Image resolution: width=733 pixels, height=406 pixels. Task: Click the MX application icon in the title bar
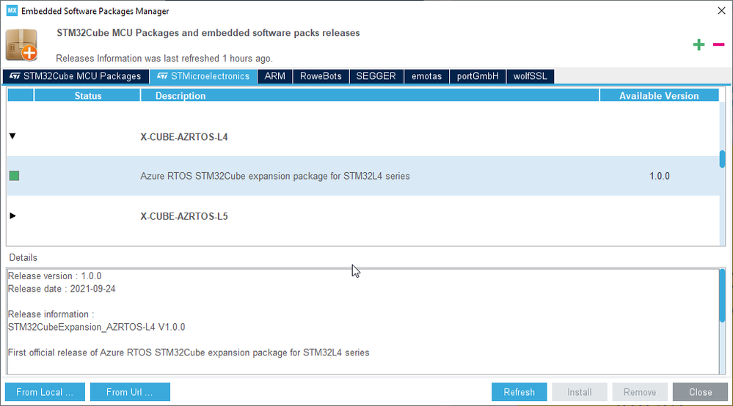coord(12,11)
